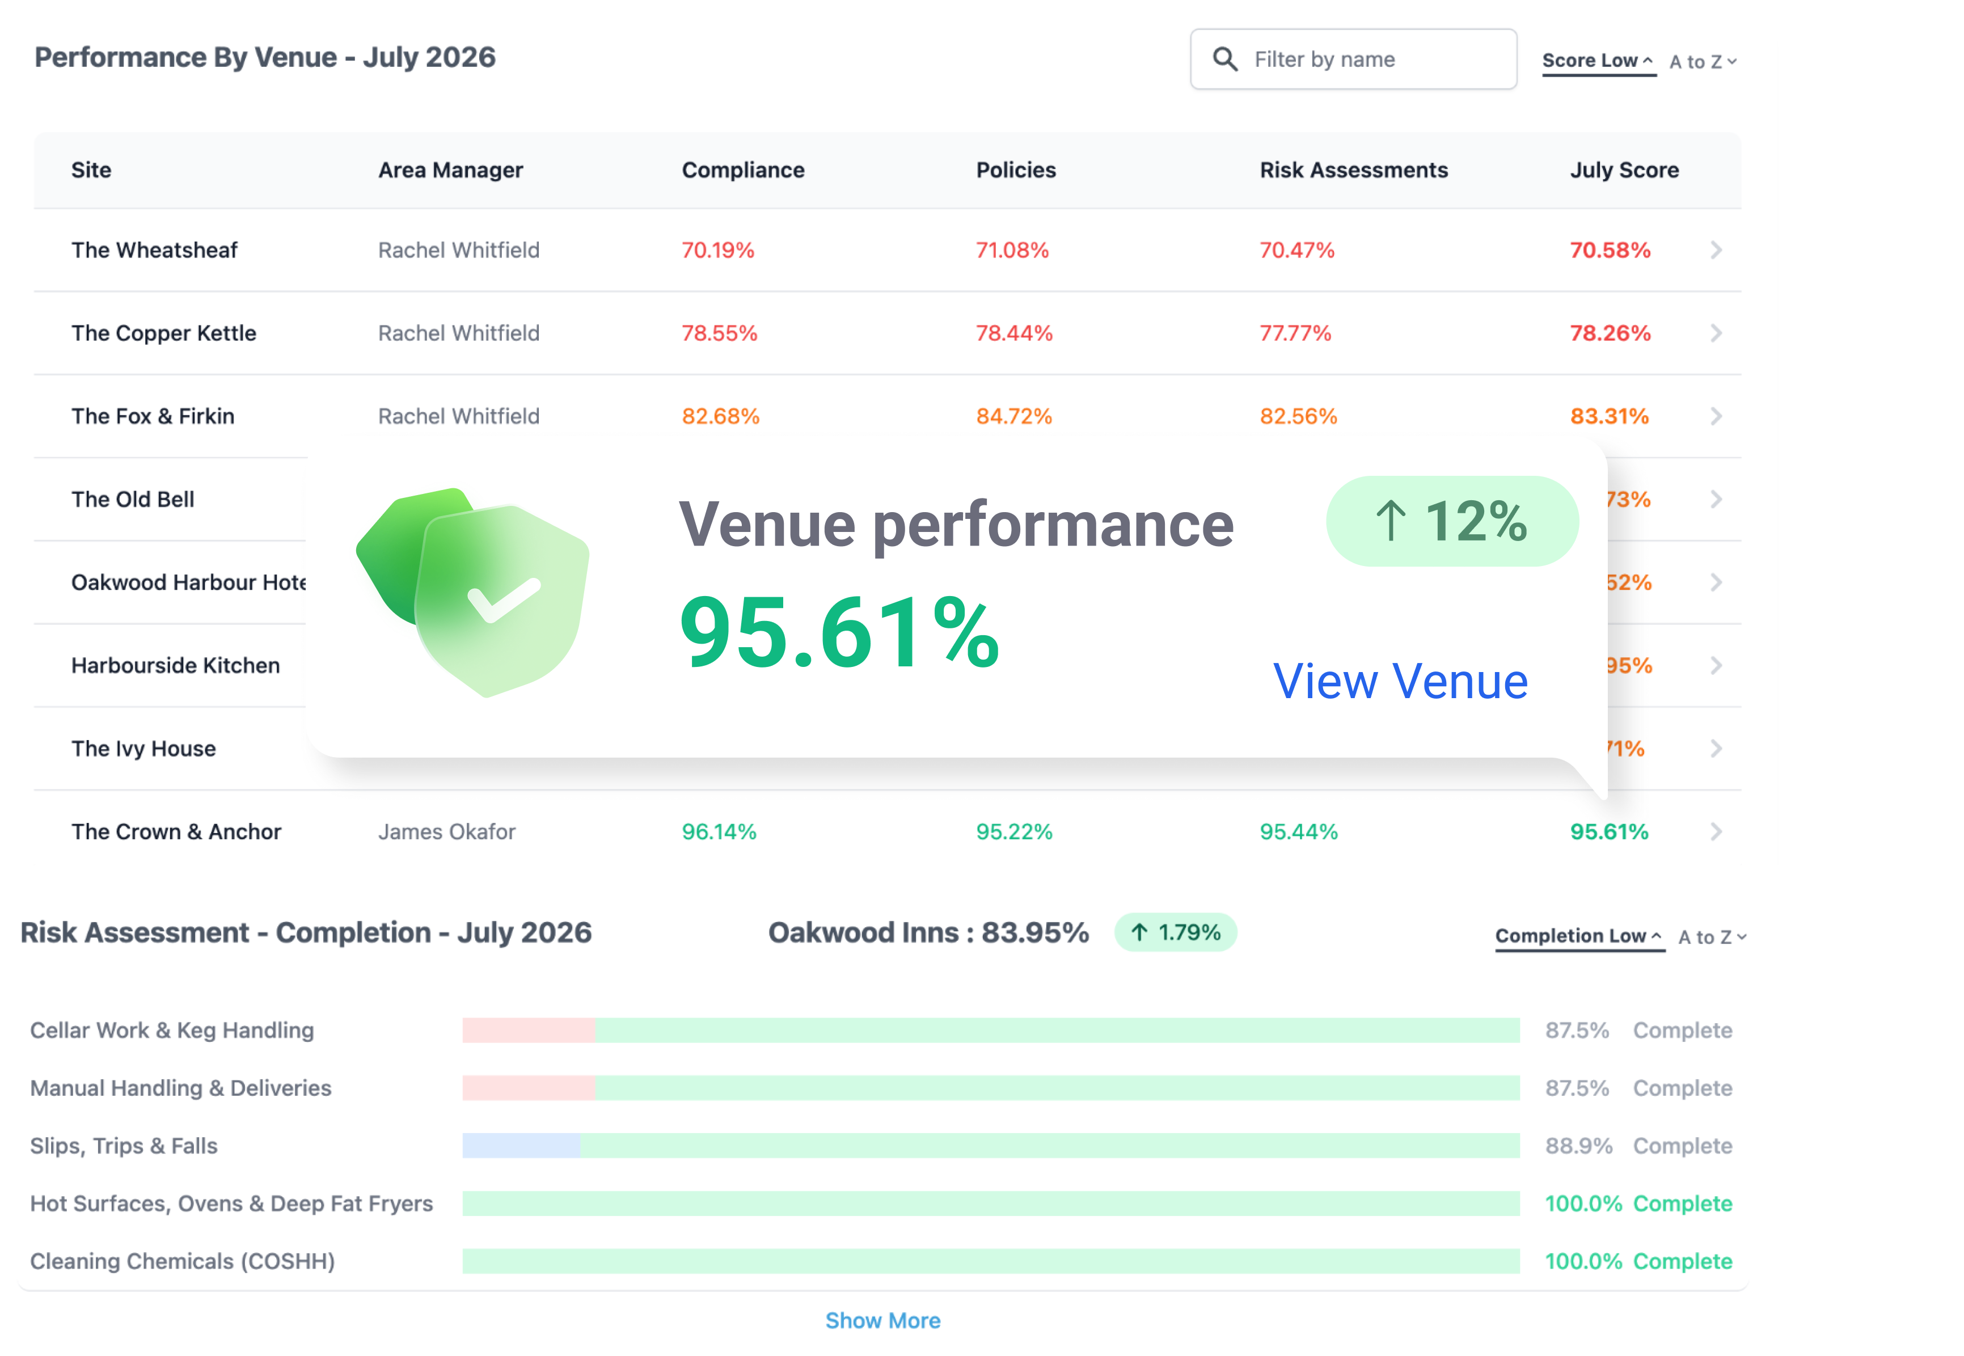Select The Crown & Anchor site name
Screen dimensions: 1964x1356
pos(176,832)
